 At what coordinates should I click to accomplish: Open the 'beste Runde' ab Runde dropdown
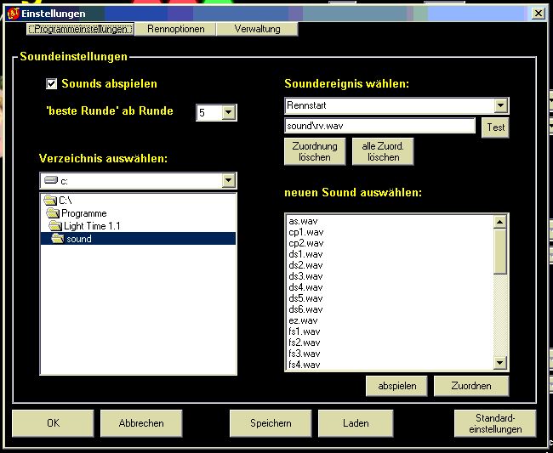point(228,113)
